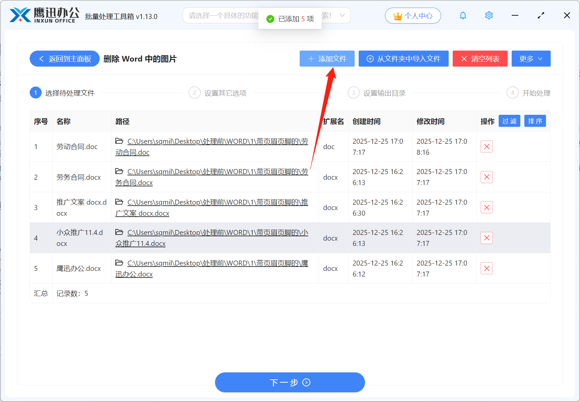Delete the 鹰迅办公.docx row using its X icon

pos(486,268)
